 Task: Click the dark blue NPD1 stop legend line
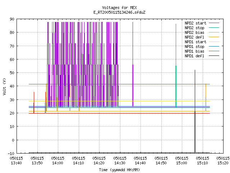click(x=214, y=46)
